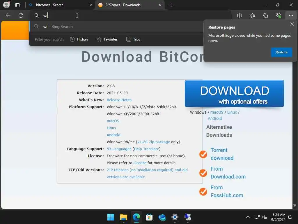Filter search by History
The image size is (298, 224).
pyautogui.click(x=79, y=39)
